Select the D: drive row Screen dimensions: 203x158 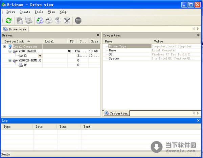tap(51, 65)
